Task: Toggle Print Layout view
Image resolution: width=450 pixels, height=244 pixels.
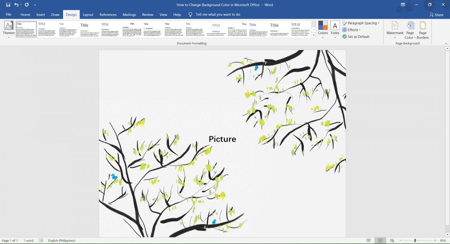Action: click(x=380, y=240)
